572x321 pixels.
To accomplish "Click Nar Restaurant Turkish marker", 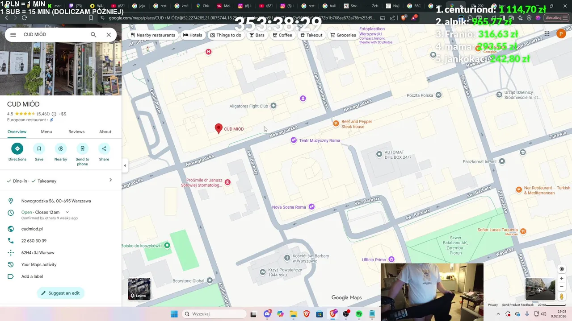I will (519, 189).
